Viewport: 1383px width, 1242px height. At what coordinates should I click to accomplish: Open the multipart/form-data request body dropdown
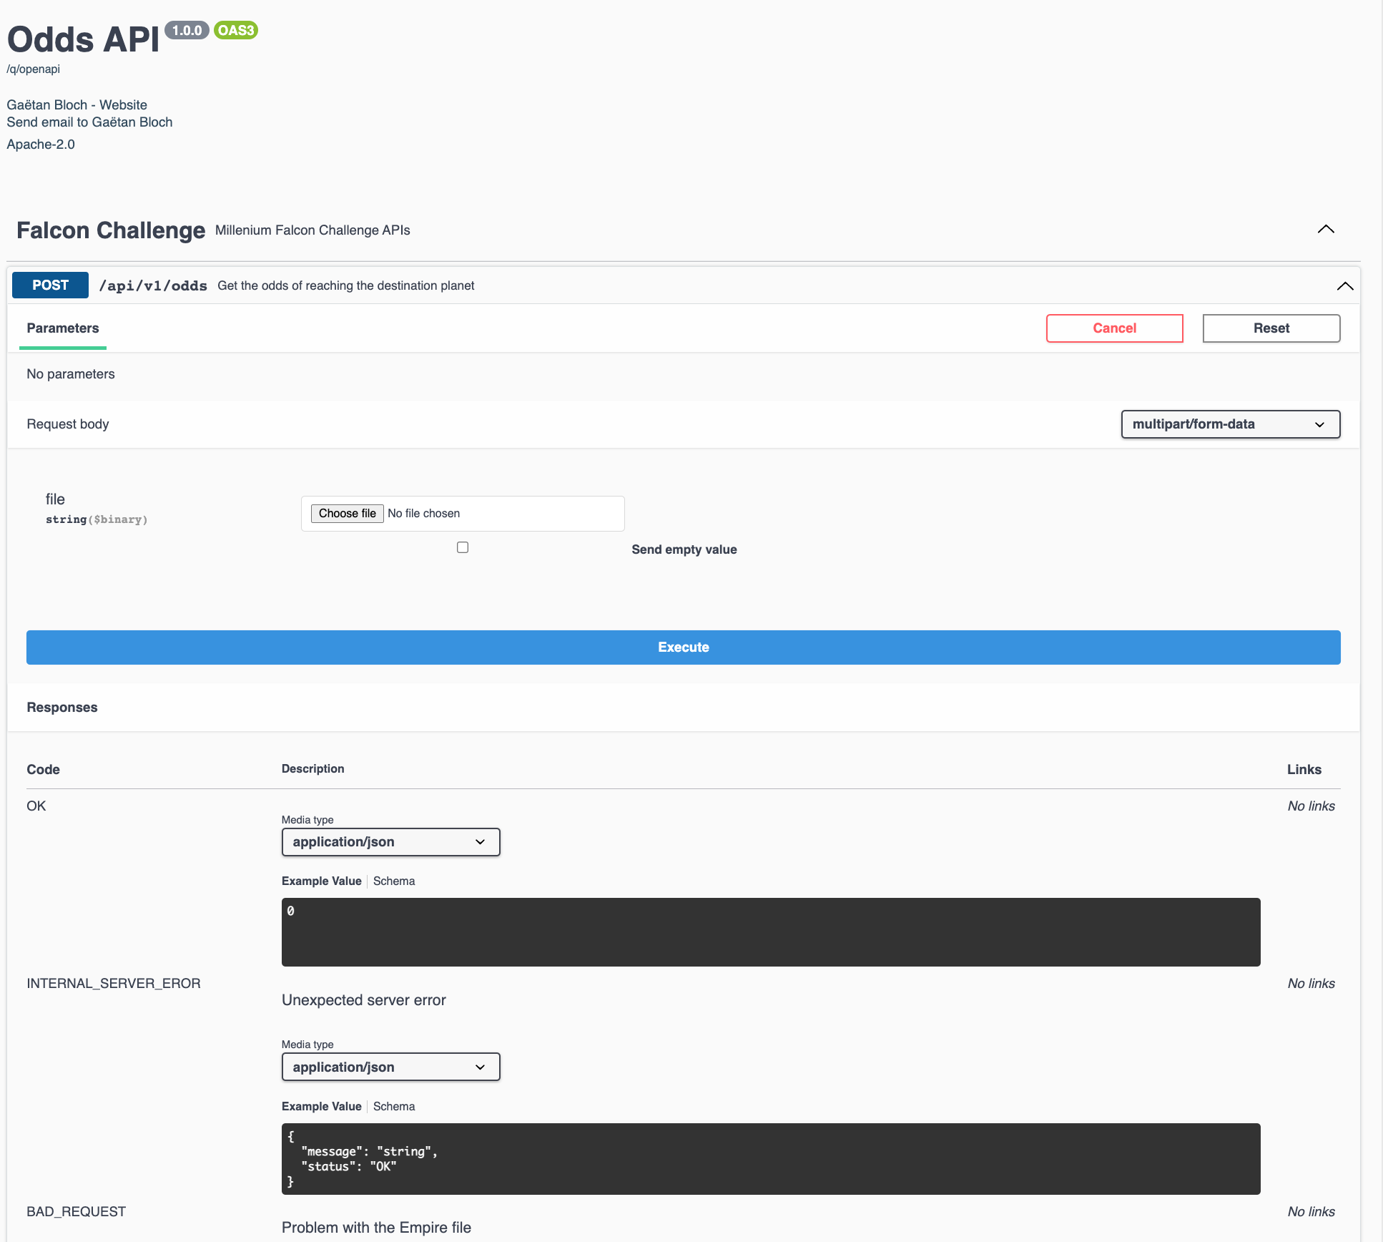click(1230, 424)
